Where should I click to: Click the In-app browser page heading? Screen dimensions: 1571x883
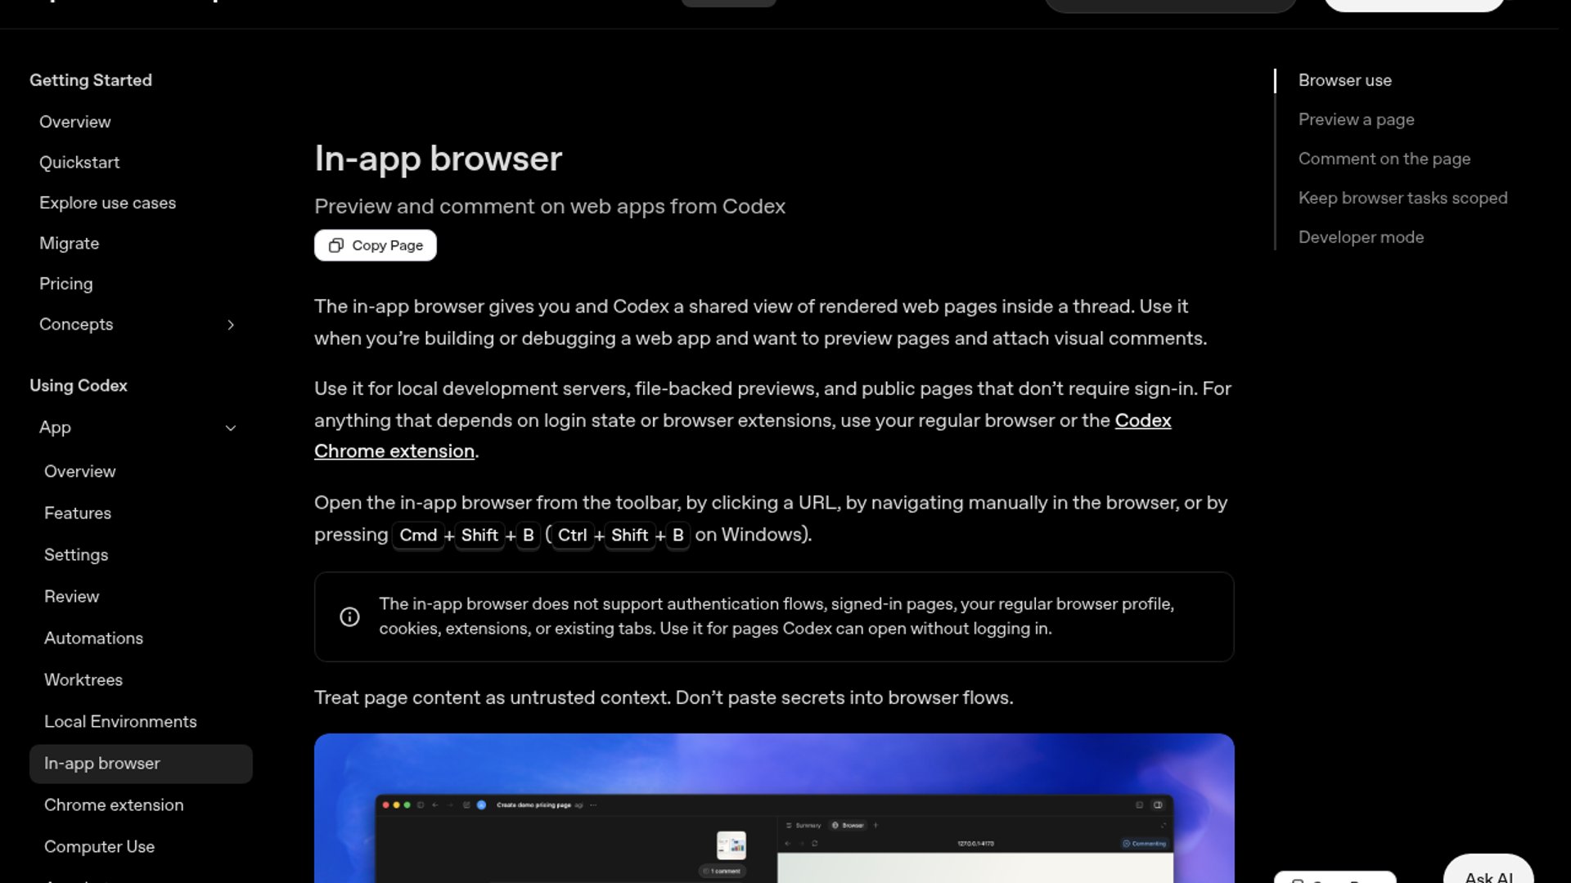(x=438, y=159)
